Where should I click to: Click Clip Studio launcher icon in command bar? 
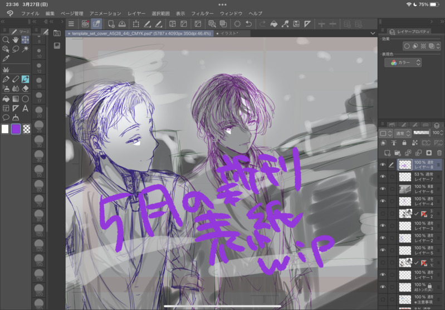85,24
